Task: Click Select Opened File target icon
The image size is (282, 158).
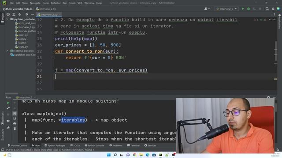Action: (x=8, y=14)
